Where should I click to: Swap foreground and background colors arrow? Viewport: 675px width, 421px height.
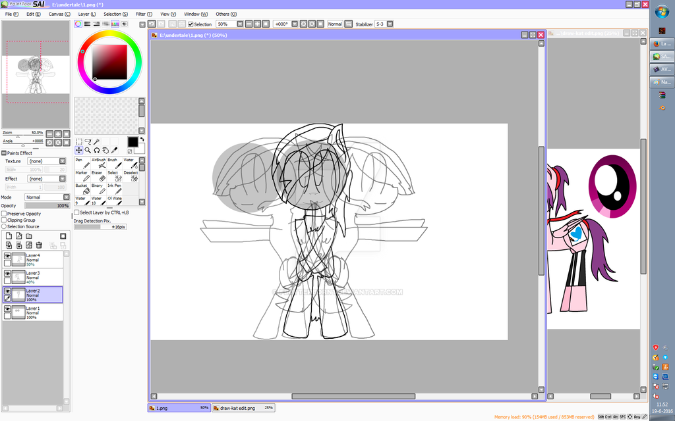click(142, 139)
